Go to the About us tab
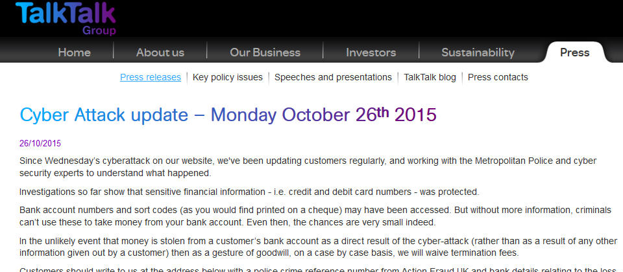 (x=160, y=52)
